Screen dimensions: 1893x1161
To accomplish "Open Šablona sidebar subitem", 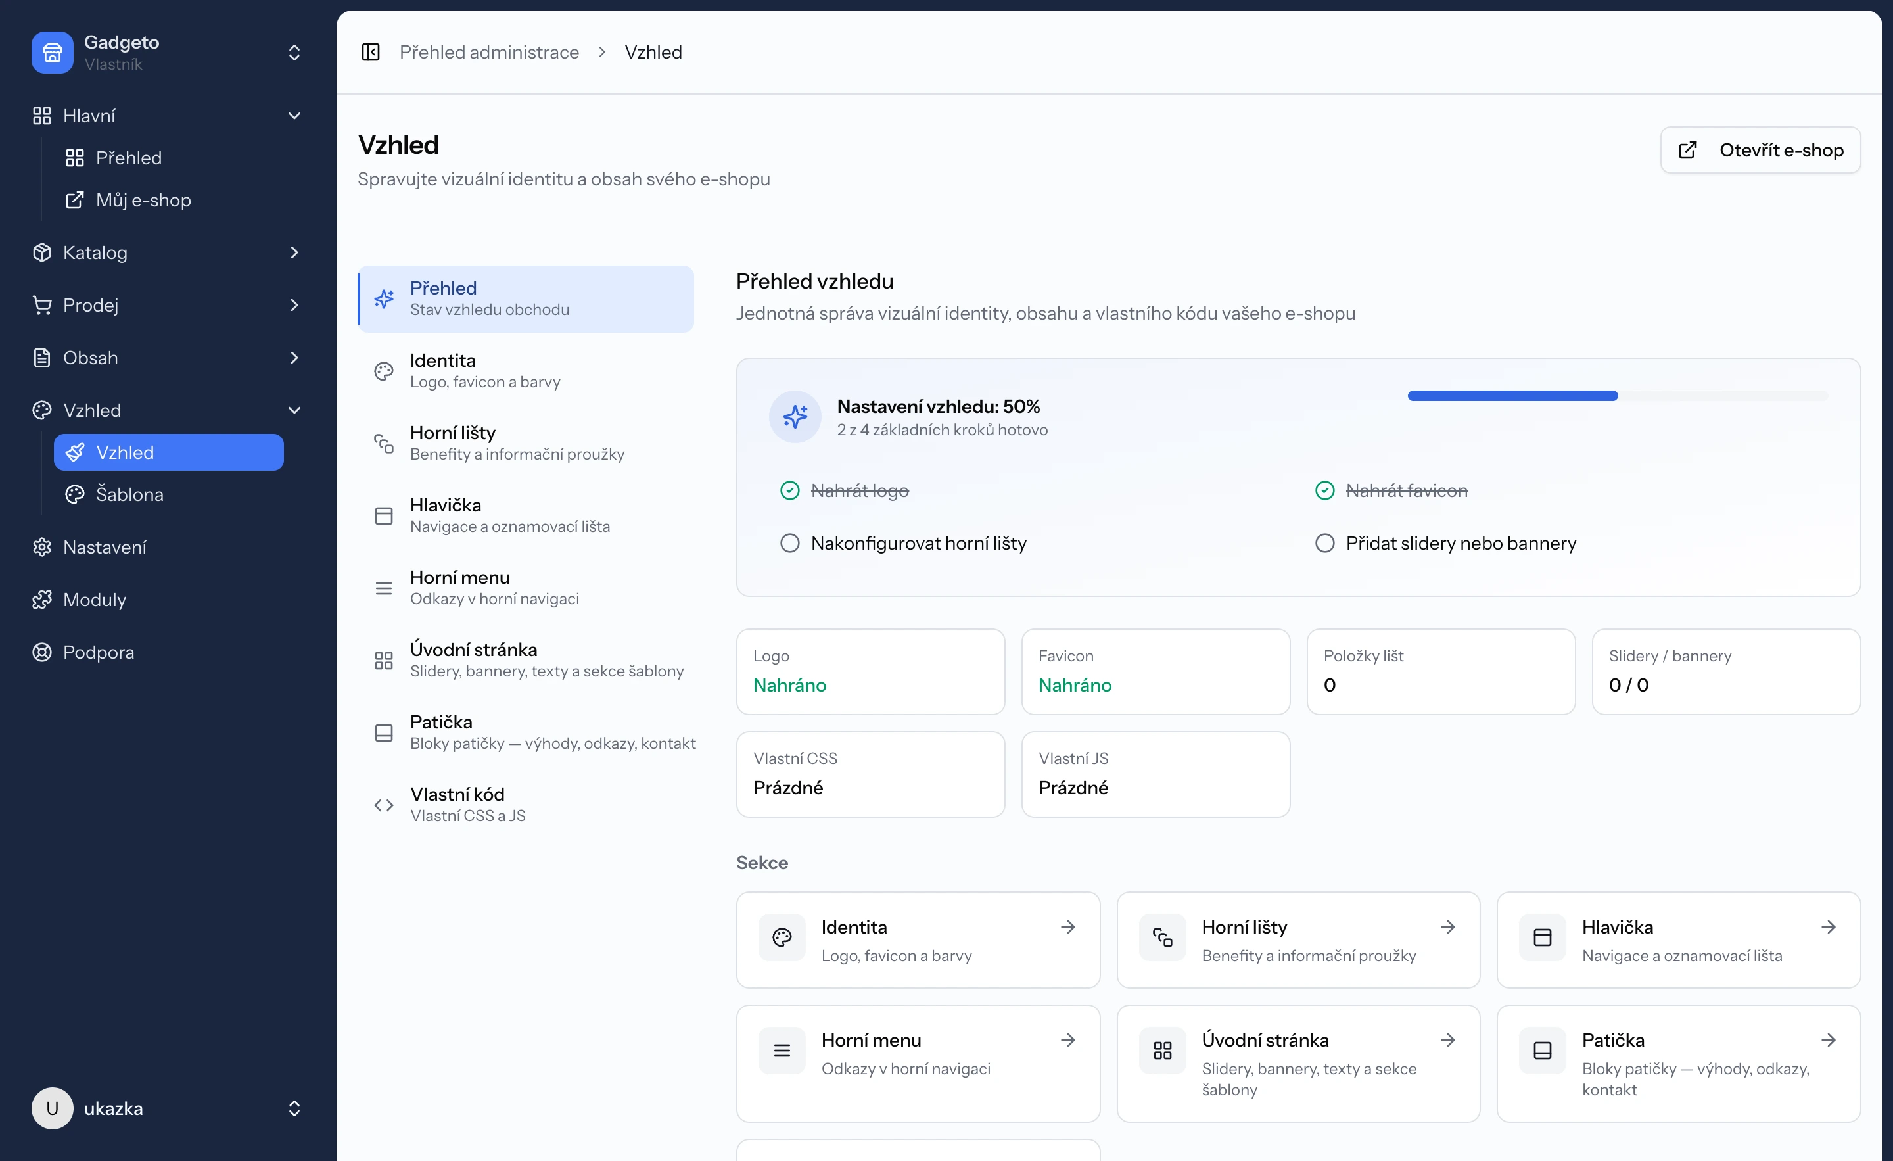I will (169, 494).
